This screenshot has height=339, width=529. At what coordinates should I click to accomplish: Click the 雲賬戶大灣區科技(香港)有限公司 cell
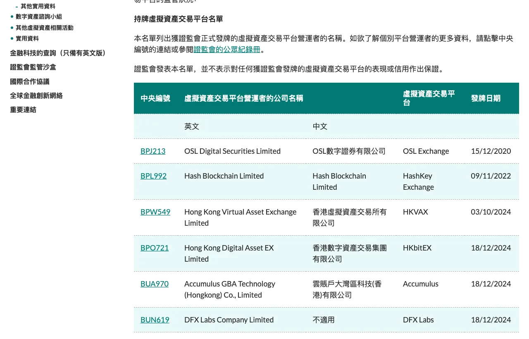(x=347, y=289)
